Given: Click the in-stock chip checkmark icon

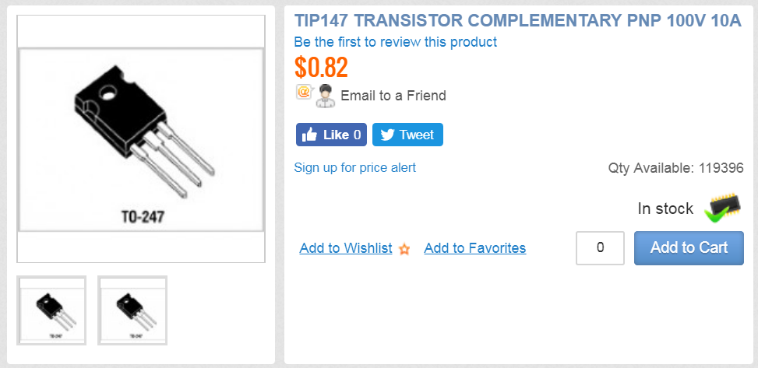Looking at the screenshot, I should [x=722, y=208].
